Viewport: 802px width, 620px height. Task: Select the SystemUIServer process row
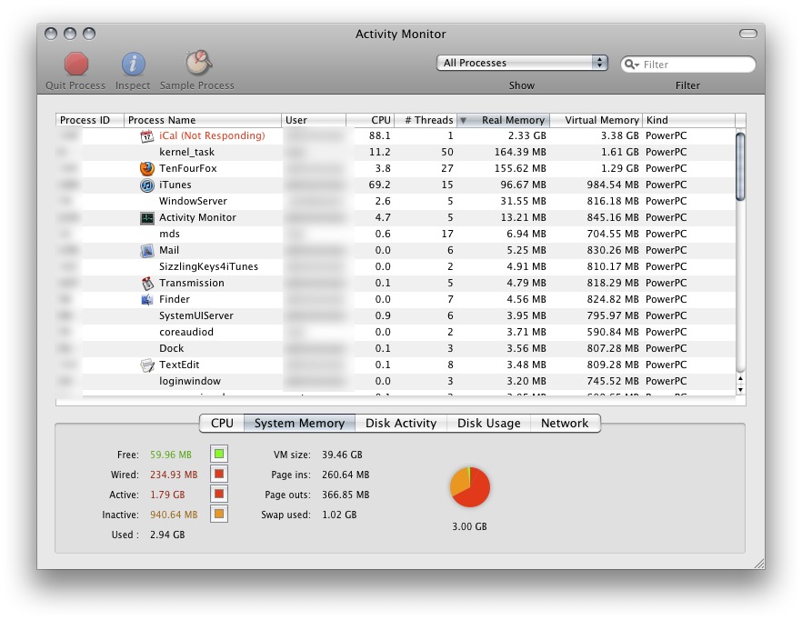point(396,315)
